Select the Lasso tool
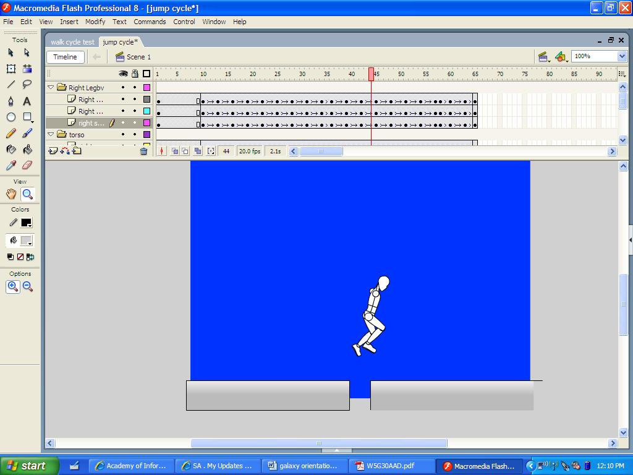This screenshot has height=475, width=633. [x=27, y=84]
